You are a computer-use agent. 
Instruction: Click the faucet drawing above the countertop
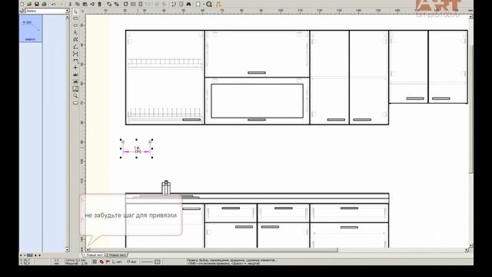click(166, 188)
